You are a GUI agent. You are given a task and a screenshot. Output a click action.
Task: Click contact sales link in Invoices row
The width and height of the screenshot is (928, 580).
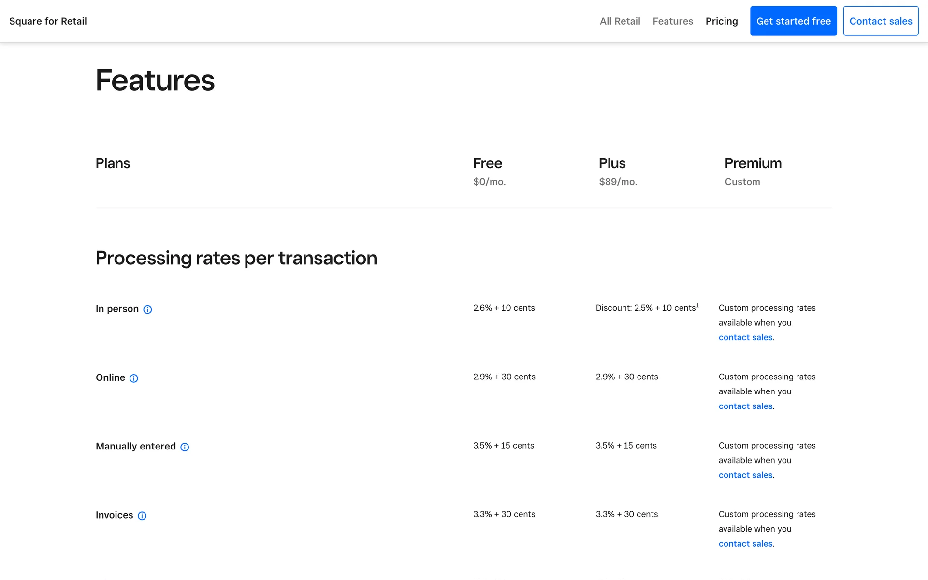745,543
